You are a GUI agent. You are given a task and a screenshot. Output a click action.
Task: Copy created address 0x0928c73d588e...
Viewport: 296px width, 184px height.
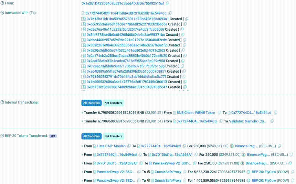tap(182, 66)
